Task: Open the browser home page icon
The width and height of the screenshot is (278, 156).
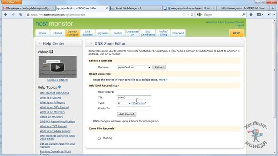Action: [251, 15]
